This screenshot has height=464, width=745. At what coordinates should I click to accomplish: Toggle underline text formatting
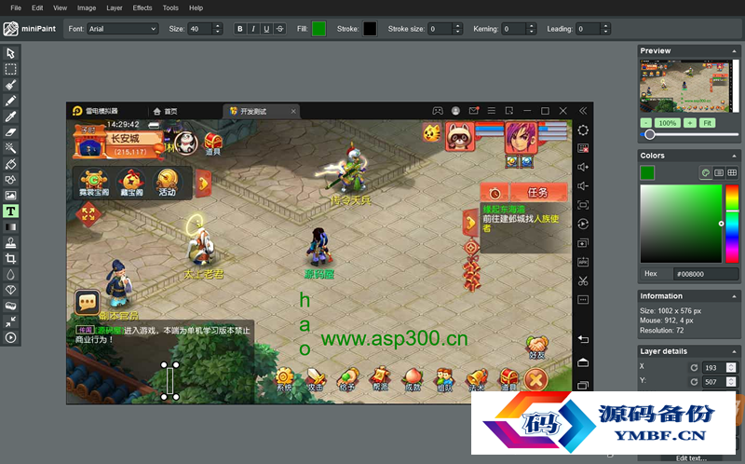pos(266,29)
